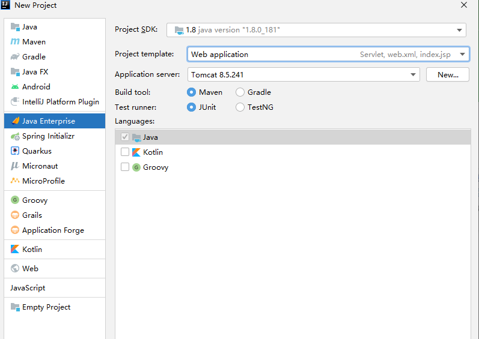Select the Java FX folder icon

(15, 71)
